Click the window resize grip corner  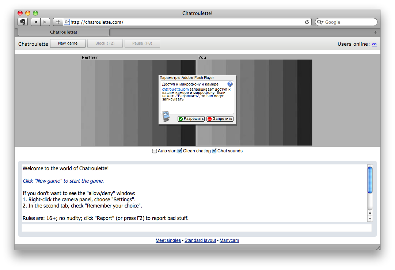(x=378, y=247)
